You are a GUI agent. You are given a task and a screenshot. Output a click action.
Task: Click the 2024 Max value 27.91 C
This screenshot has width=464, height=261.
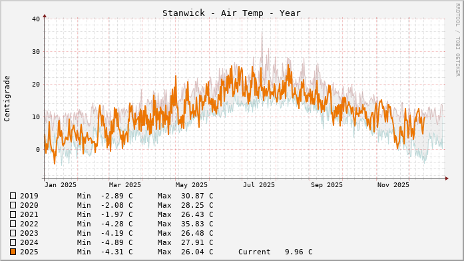(x=197, y=242)
